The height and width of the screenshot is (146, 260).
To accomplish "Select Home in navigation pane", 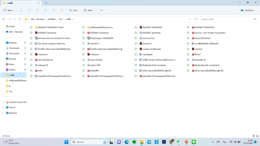I will [x=12, y=26].
